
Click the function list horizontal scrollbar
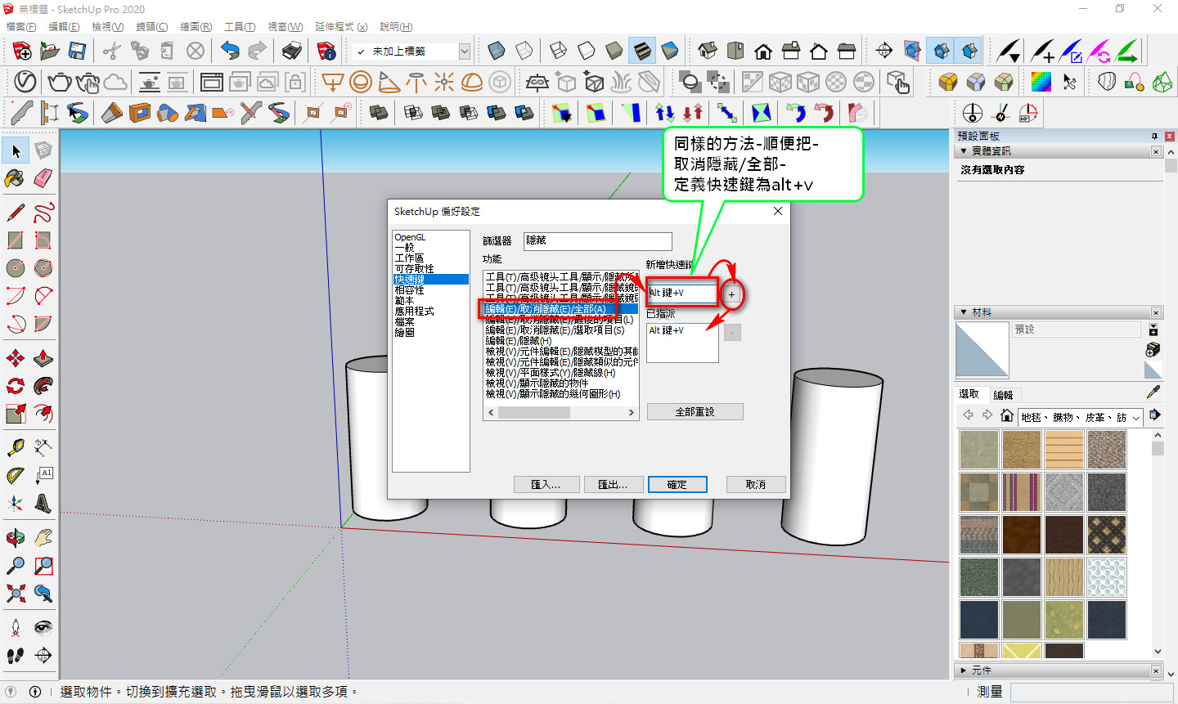tap(561, 413)
